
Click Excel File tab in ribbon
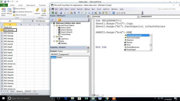click(4, 5)
